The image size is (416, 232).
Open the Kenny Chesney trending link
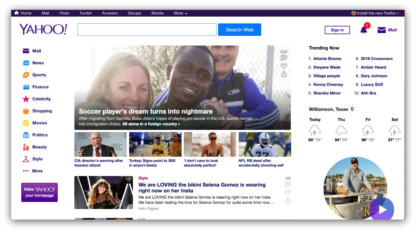[x=328, y=85]
